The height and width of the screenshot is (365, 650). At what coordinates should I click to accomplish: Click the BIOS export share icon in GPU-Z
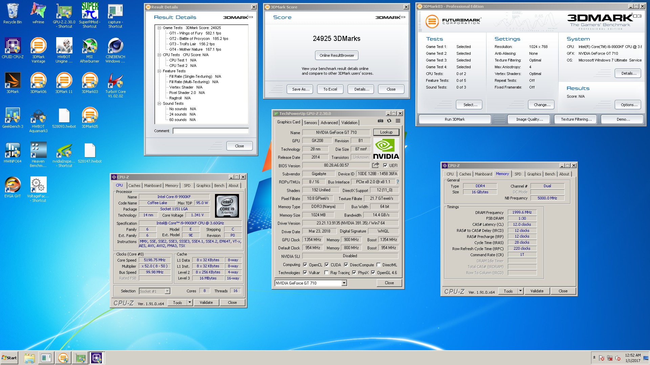(x=375, y=165)
